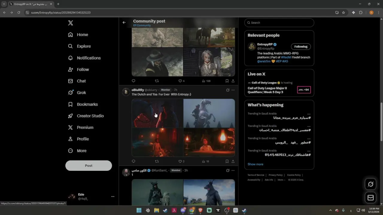Open the #RedM hashtag link
383x215 pixels.
coord(286,57)
